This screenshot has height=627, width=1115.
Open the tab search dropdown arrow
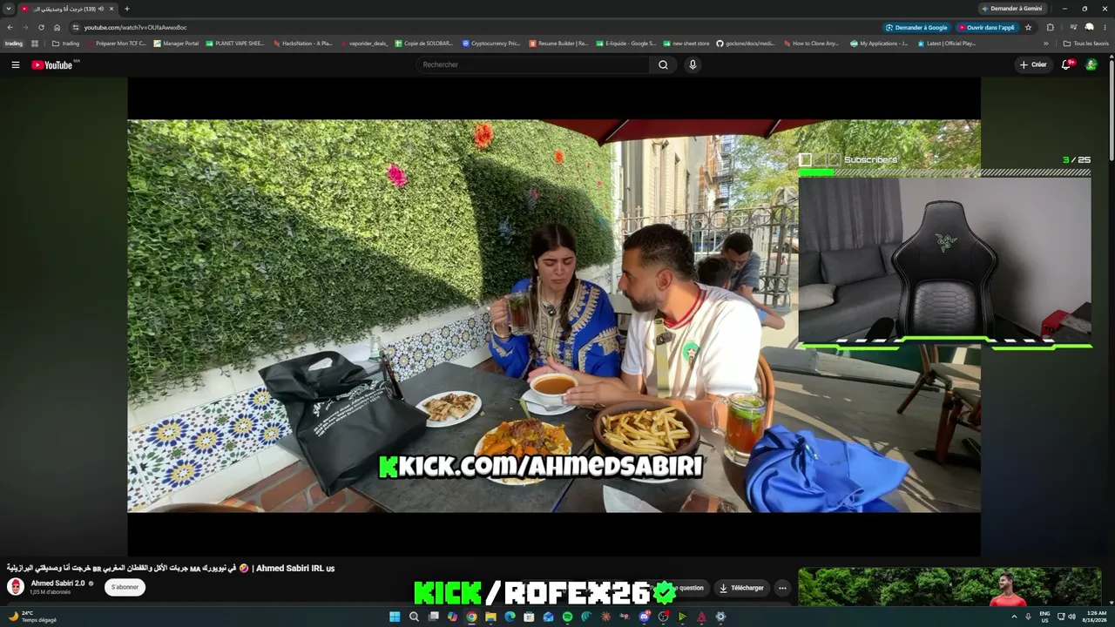tap(9, 9)
